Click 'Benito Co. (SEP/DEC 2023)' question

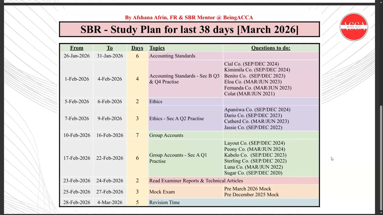point(255,76)
